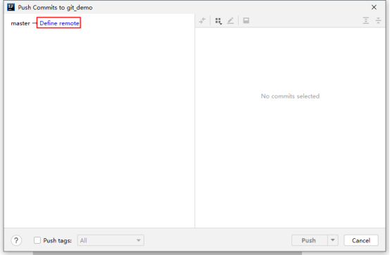Click the Show Diff arrows toolbar icon
The height and width of the screenshot is (255, 390).
(202, 20)
